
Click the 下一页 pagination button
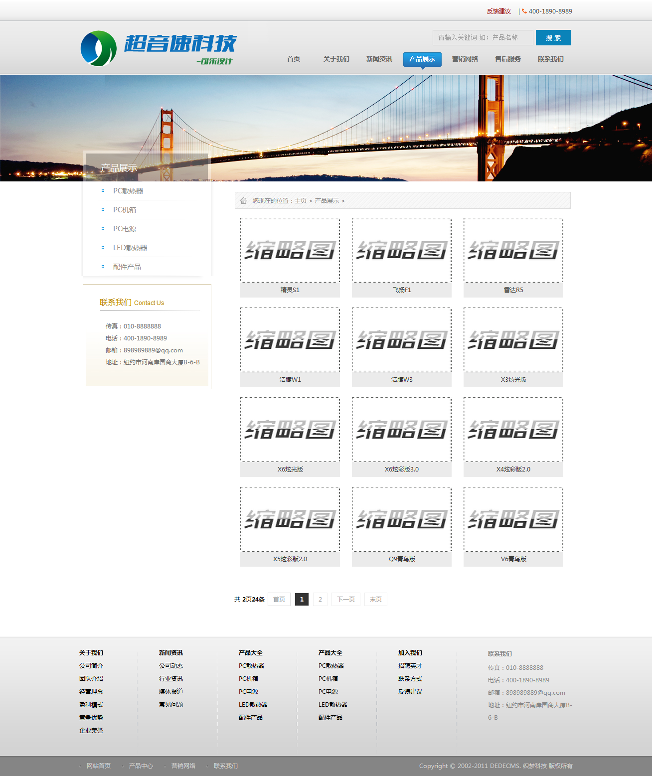tap(346, 600)
